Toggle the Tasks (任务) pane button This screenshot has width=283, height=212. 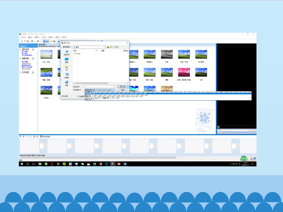46,41
